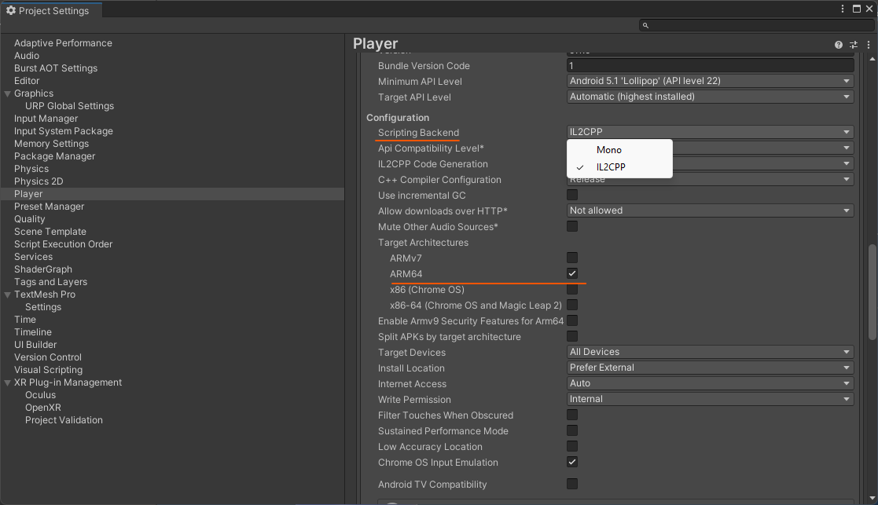878x505 pixels.
Task: Collapse the Graphics category
Action: [x=8, y=94]
